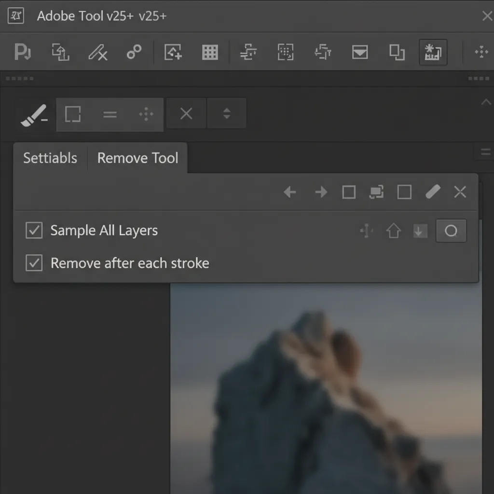Select the eraser icon in panel header
This screenshot has width=494, height=494.
click(433, 192)
